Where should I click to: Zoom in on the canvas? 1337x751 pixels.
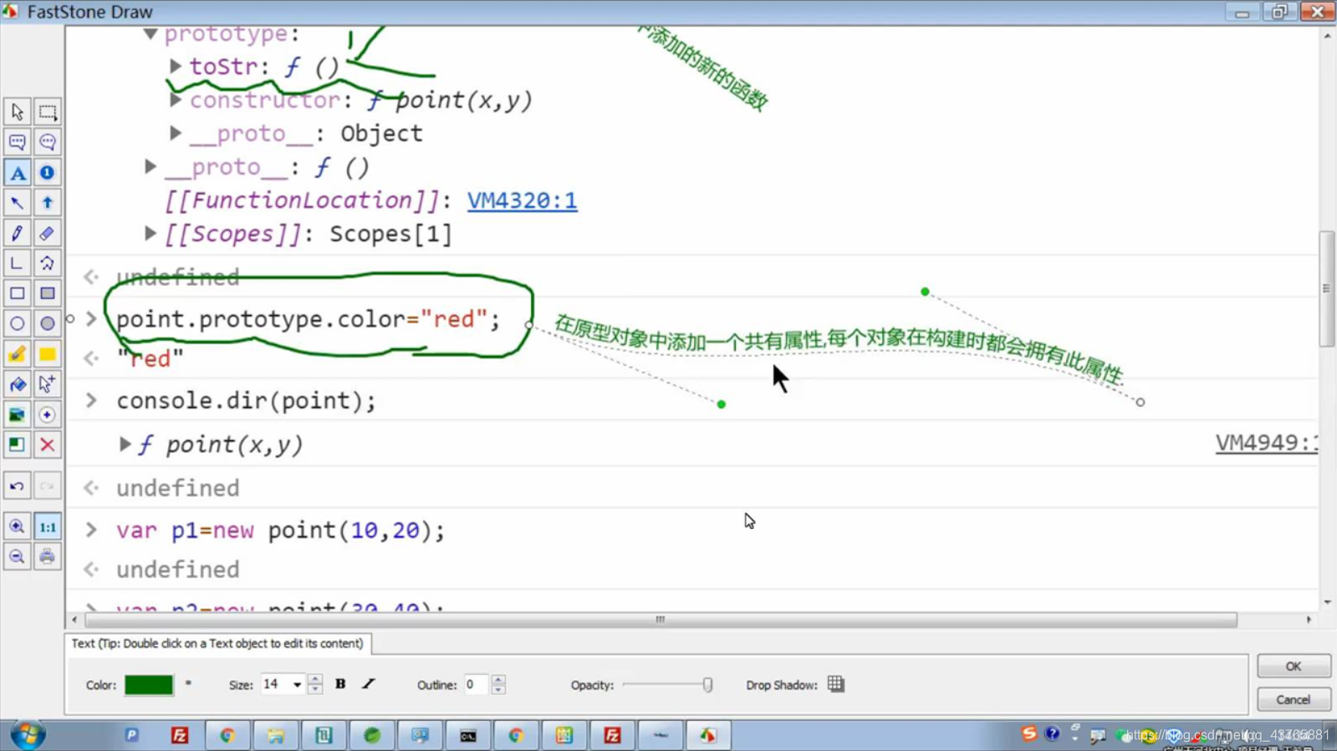(x=17, y=526)
